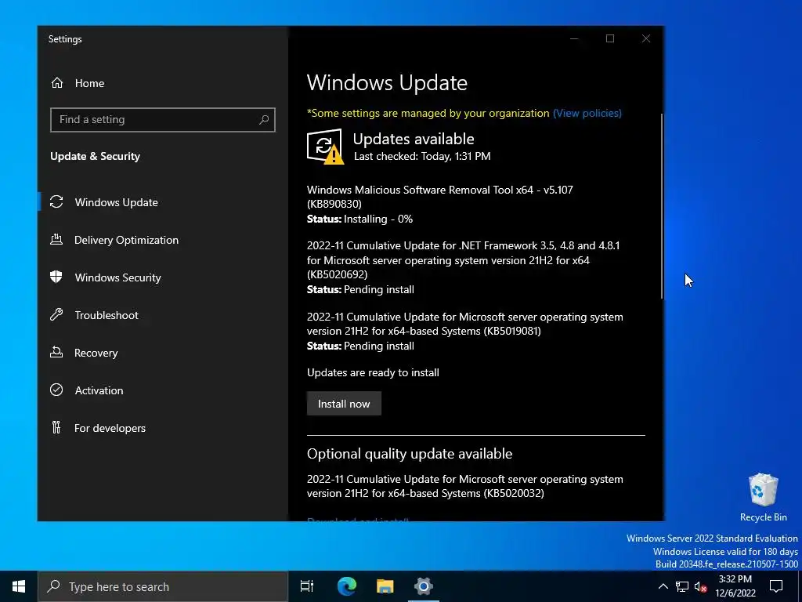This screenshot has height=602, width=802.
Task: Open the Action Center notifications icon
Action: point(776,586)
